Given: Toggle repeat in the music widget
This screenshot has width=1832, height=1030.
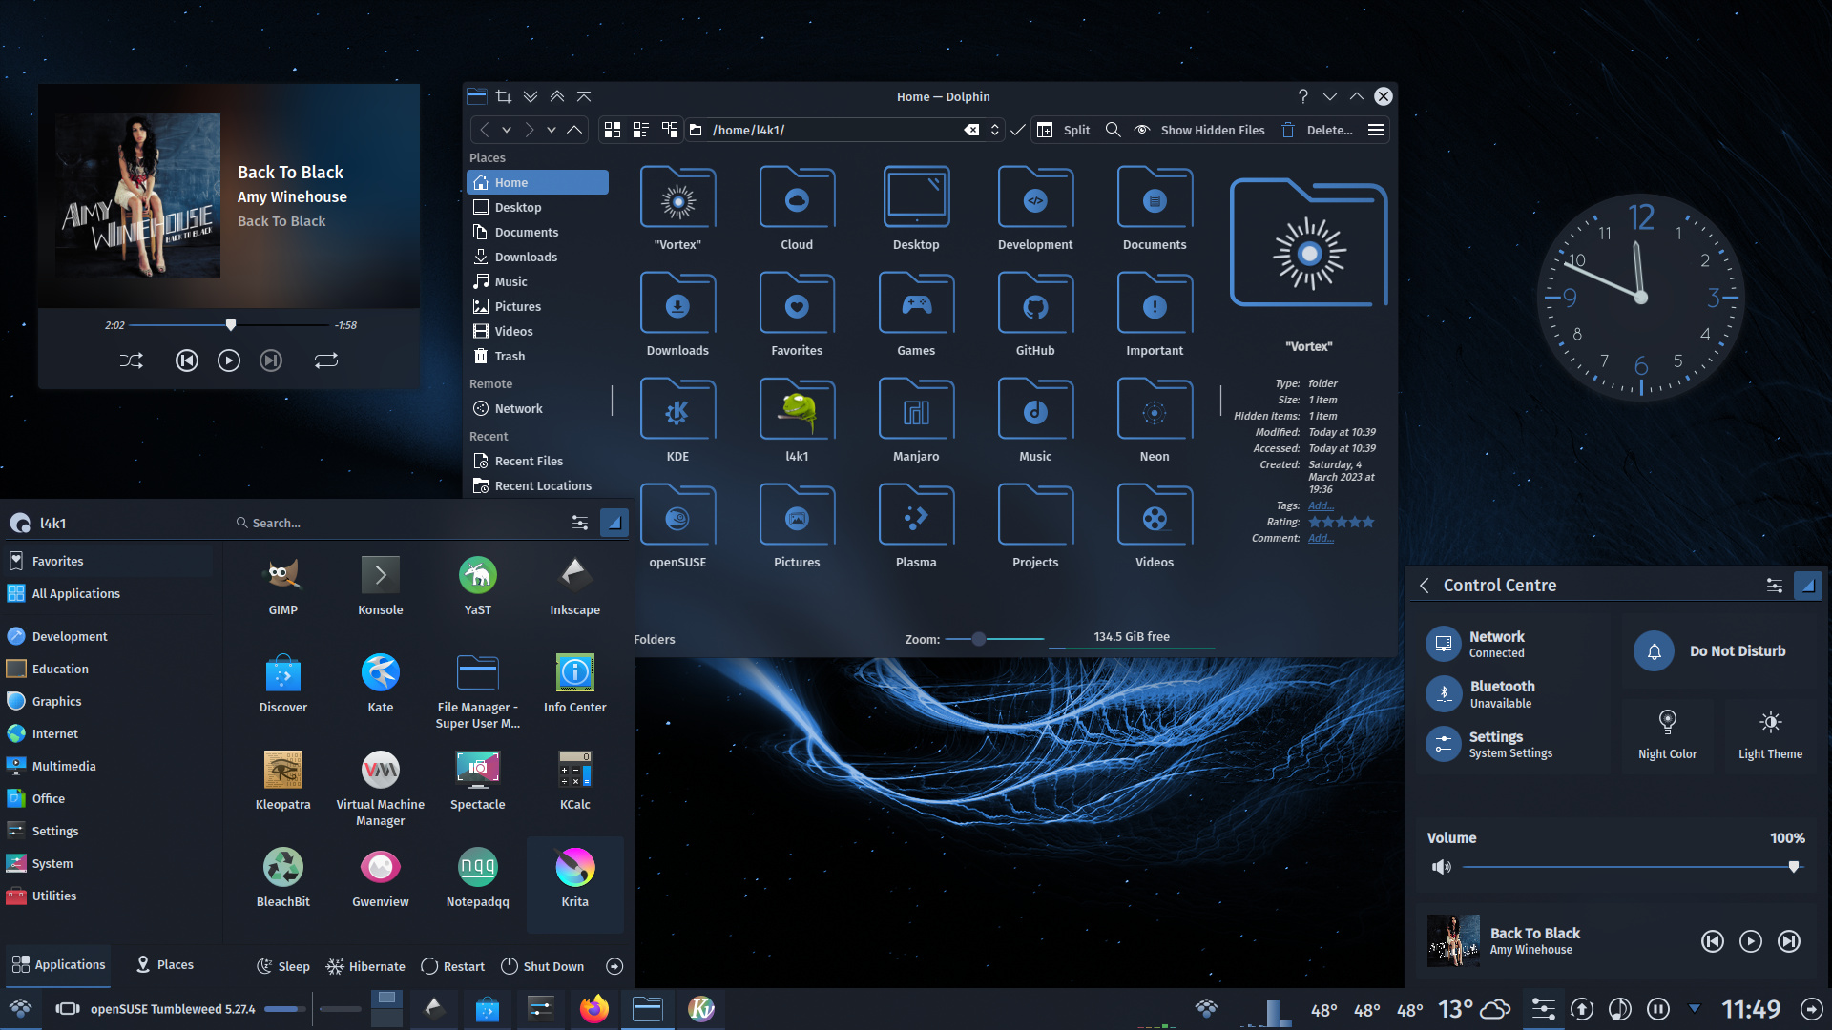Looking at the screenshot, I should coord(326,360).
